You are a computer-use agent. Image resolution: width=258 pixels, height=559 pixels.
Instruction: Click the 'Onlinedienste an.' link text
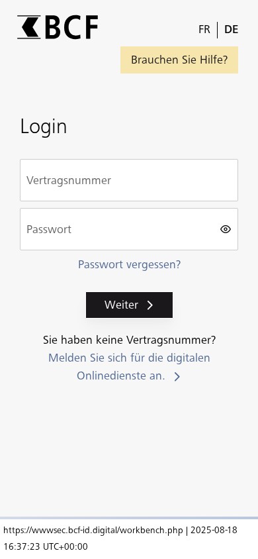120,376
